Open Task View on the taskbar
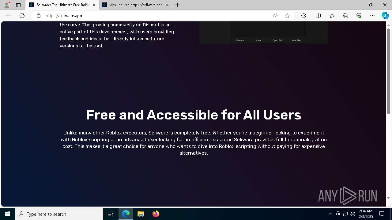The width and height of the screenshot is (392, 220). coord(110,214)
